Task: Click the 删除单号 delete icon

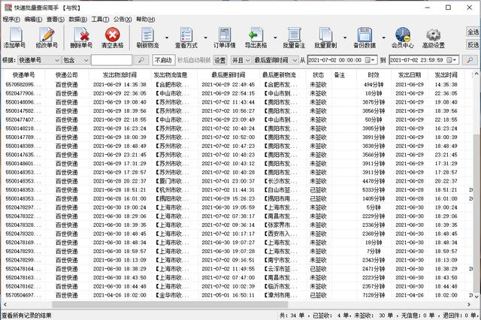Action: [81, 38]
